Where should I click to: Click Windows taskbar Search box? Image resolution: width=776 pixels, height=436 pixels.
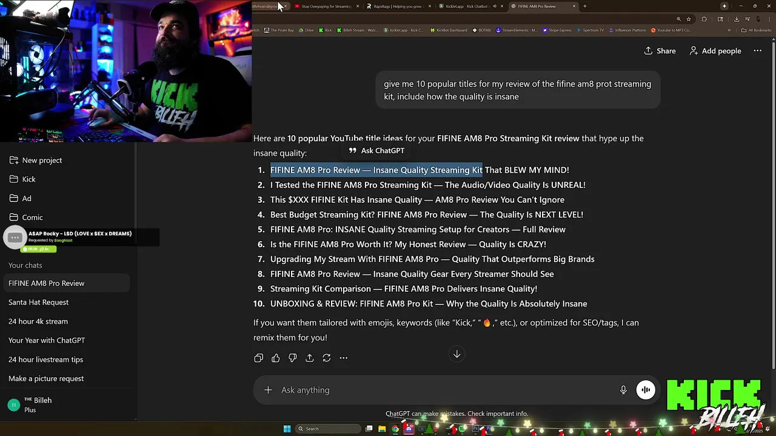click(327, 429)
